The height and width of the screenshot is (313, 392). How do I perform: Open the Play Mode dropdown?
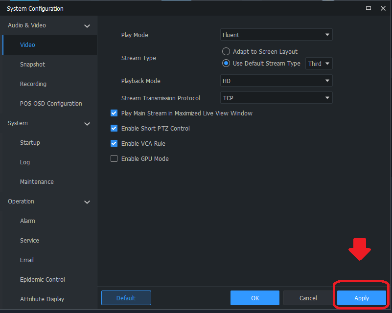pos(276,35)
